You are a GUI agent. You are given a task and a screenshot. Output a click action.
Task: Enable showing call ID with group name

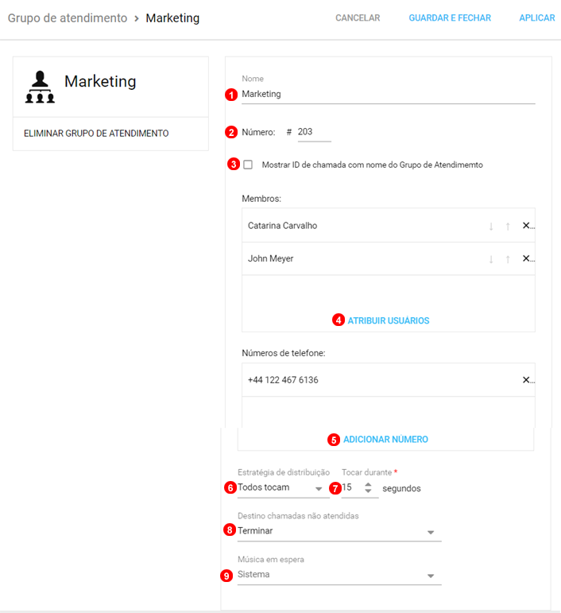coord(248,165)
